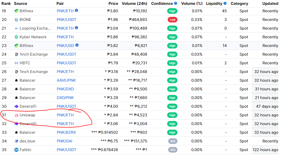Click the Balancer logo in row 27
Screen dimensions: 287x160
click(x=16, y=80)
